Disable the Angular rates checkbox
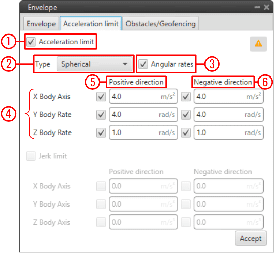Image resolution: width=274 pixels, height=253 pixels. click(143, 64)
